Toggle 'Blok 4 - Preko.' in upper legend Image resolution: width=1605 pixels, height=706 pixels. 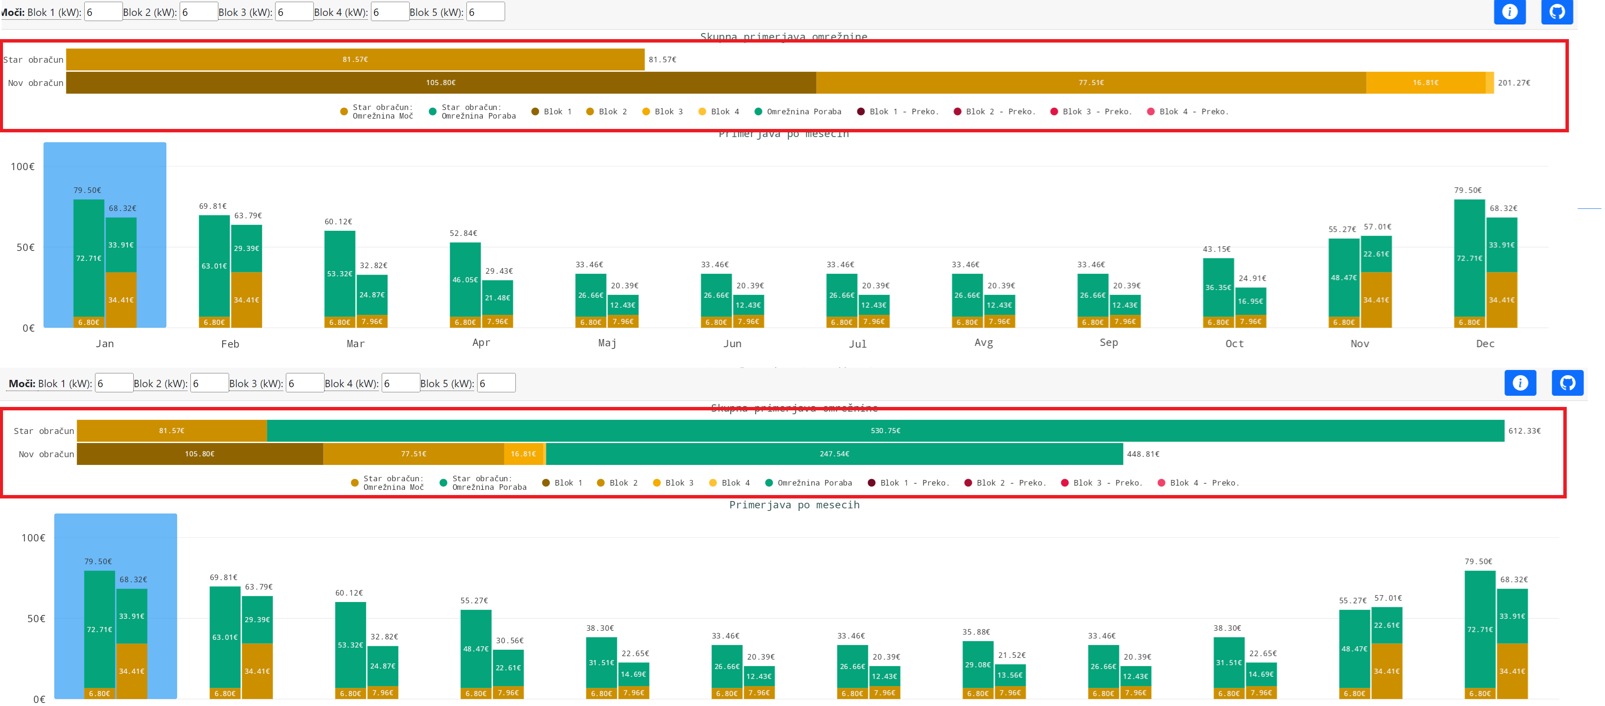1188,112
